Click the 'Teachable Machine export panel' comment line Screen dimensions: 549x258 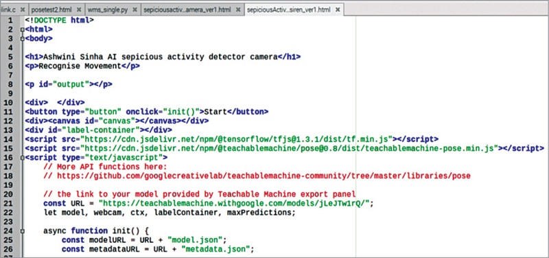200,194
